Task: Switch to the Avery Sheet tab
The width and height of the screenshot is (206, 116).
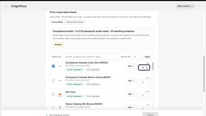Action: (57, 22)
